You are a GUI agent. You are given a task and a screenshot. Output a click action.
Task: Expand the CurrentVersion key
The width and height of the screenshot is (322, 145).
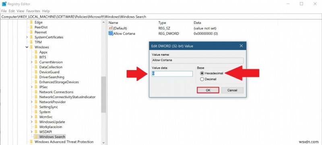click(x=32, y=62)
